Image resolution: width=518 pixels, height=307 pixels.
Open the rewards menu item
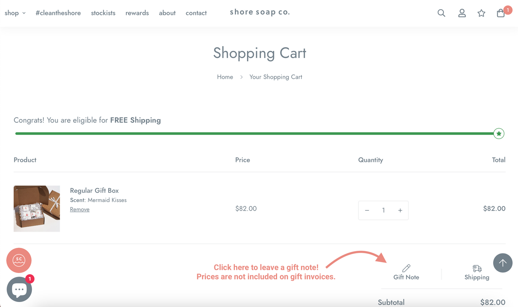[137, 13]
